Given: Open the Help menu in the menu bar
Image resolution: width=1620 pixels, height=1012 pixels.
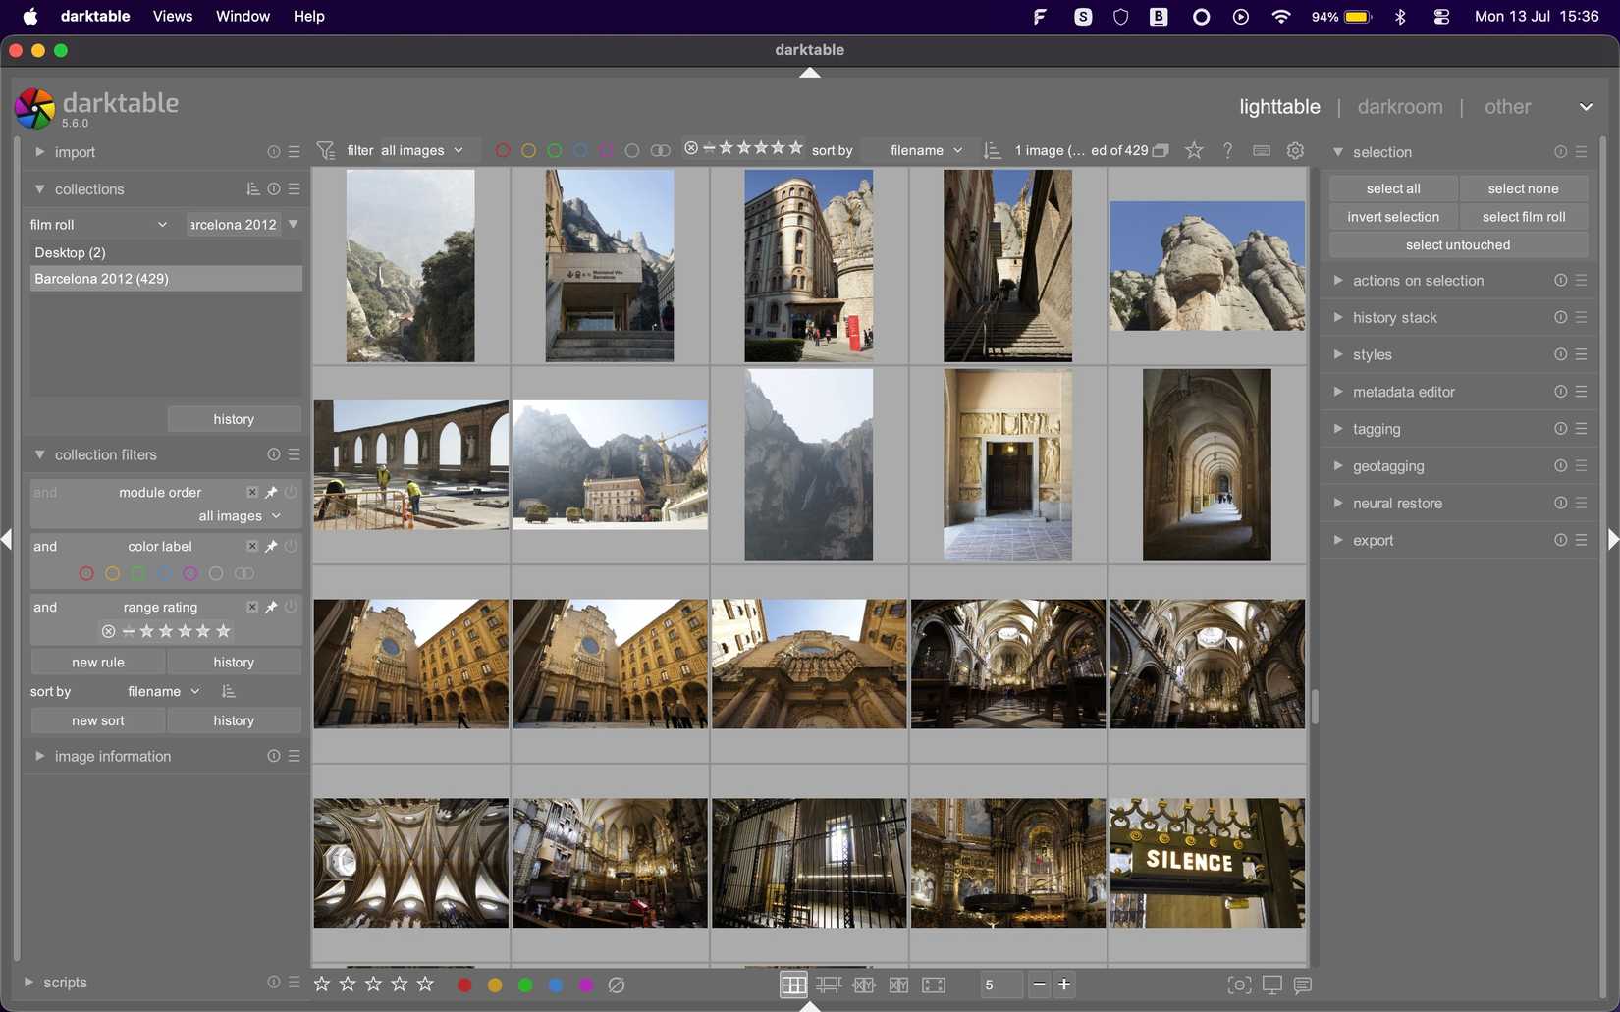Looking at the screenshot, I should 308,16.
